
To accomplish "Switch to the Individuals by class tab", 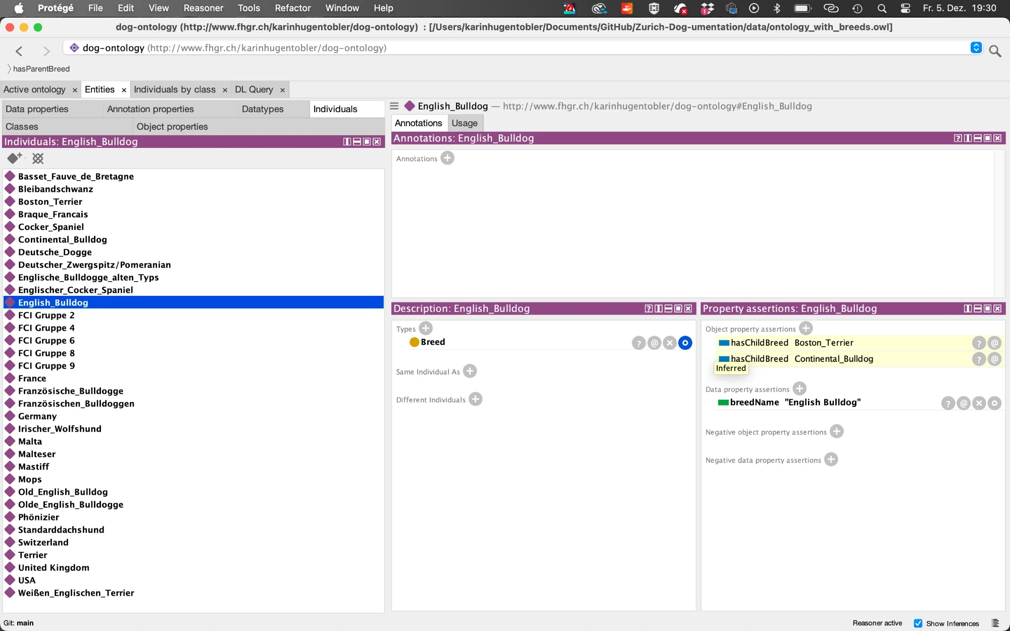I will (175, 89).
